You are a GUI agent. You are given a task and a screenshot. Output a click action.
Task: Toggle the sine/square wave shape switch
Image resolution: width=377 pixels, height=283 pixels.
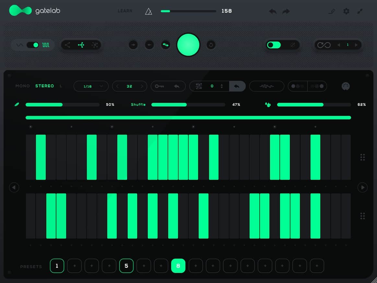[x=33, y=45]
